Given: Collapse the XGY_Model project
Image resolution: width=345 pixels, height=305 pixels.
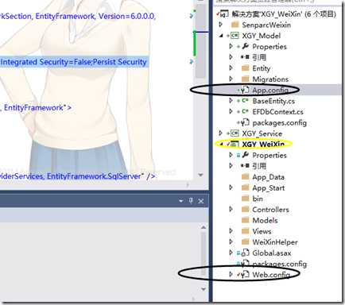Looking at the screenshot, I should 221,36.
